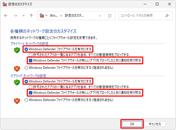This screenshot has height=130, width=176.
Task: Minimize the 設定のカスタマイズ window
Action: coord(145,4)
